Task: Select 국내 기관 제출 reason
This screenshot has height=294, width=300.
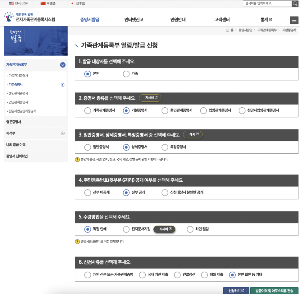Action: click(142, 275)
